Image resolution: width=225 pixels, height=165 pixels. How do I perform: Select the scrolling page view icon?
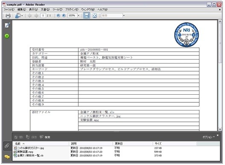(x=87, y=15)
